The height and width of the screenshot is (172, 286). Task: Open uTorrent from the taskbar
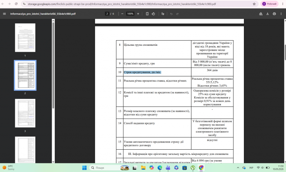tap(193, 168)
